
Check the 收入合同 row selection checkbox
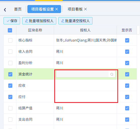[x=10, y=52]
